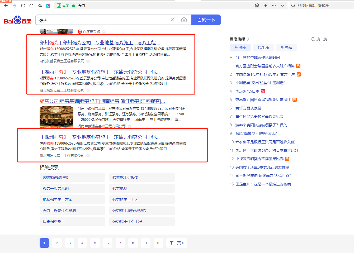Image resolution: width=354 pixels, height=253 pixels.
Task: Click the 强夯 search input field
Action: coord(103,20)
